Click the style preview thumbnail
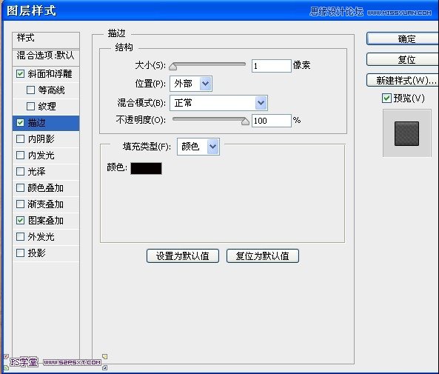Screen dimensions: 439x374 point(407,133)
